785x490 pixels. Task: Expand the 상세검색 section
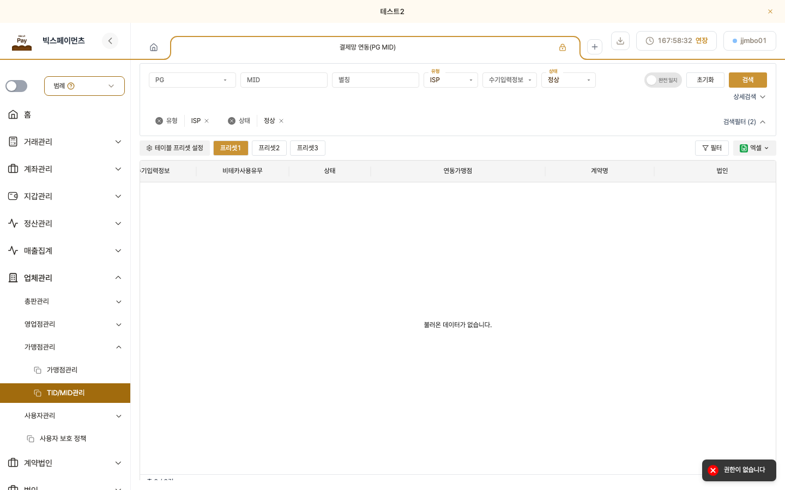pyautogui.click(x=750, y=97)
